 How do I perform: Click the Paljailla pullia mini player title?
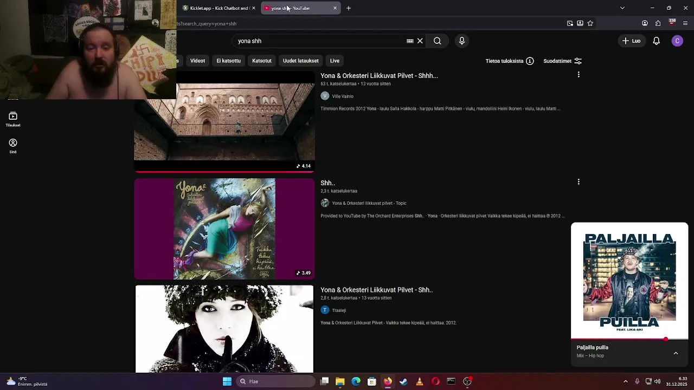pyautogui.click(x=592, y=347)
